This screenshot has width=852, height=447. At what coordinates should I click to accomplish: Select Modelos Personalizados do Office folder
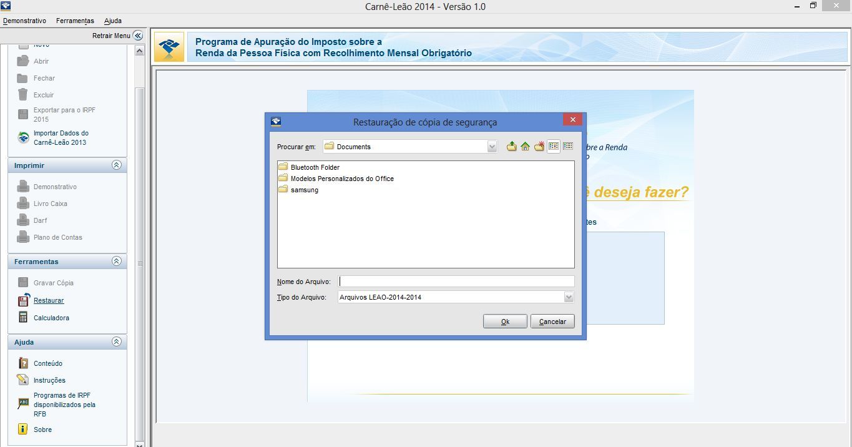point(336,179)
